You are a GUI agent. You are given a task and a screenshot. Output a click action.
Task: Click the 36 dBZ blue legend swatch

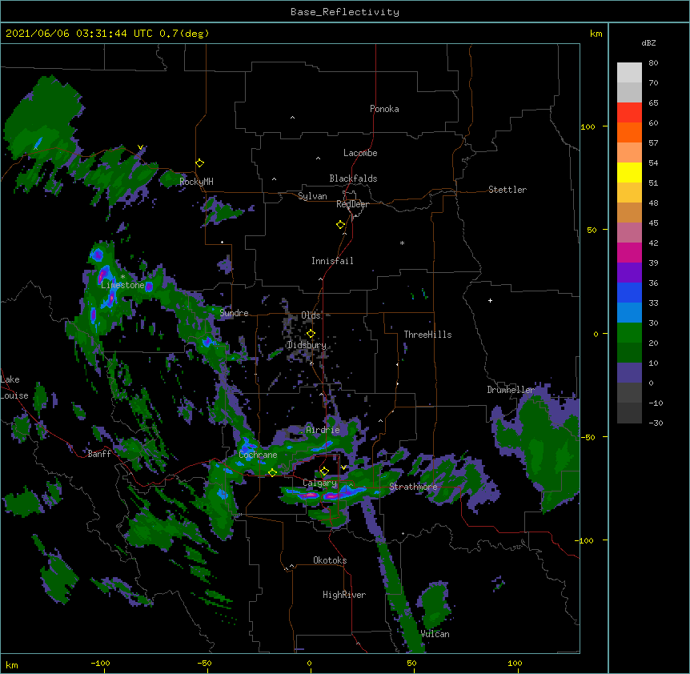(x=629, y=292)
